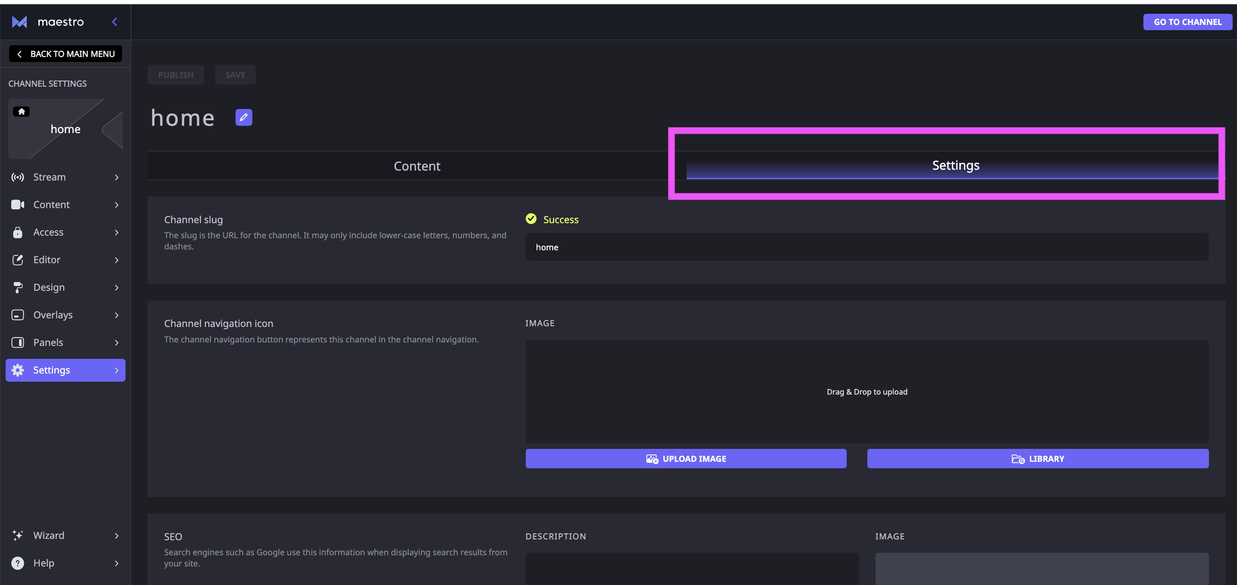Click the Wizard sparkle icon
The width and height of the screenshot is (1237, 585).
[18, 535]
